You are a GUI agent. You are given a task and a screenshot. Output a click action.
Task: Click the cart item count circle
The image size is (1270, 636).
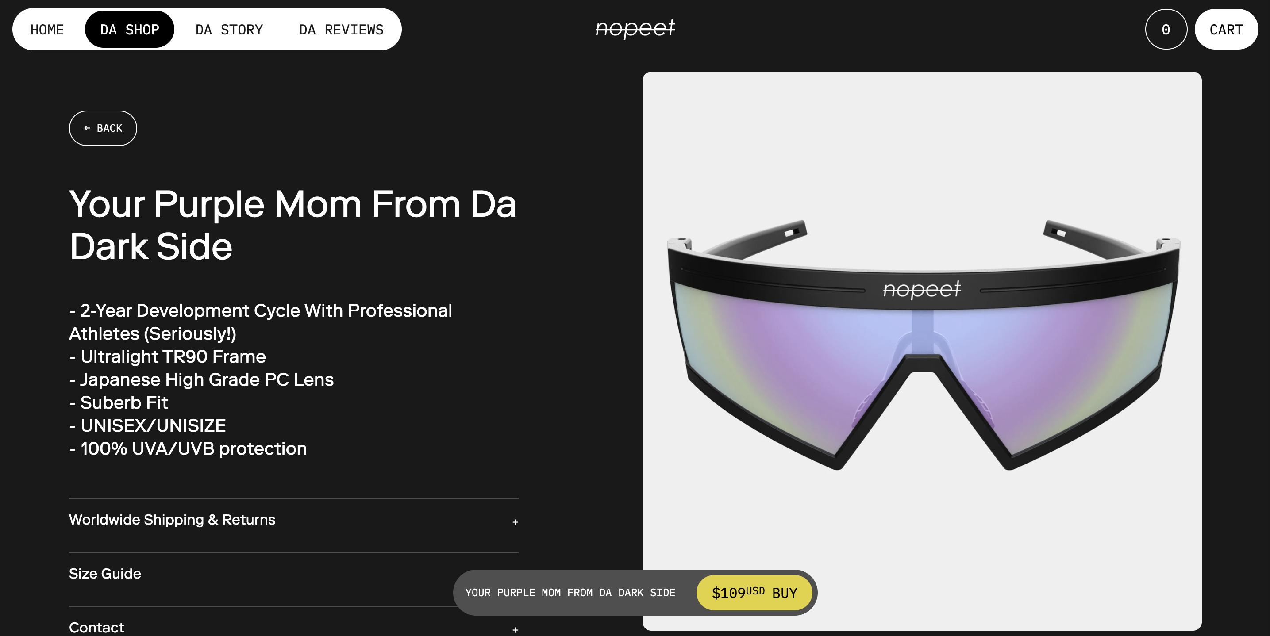(1166, 30)
